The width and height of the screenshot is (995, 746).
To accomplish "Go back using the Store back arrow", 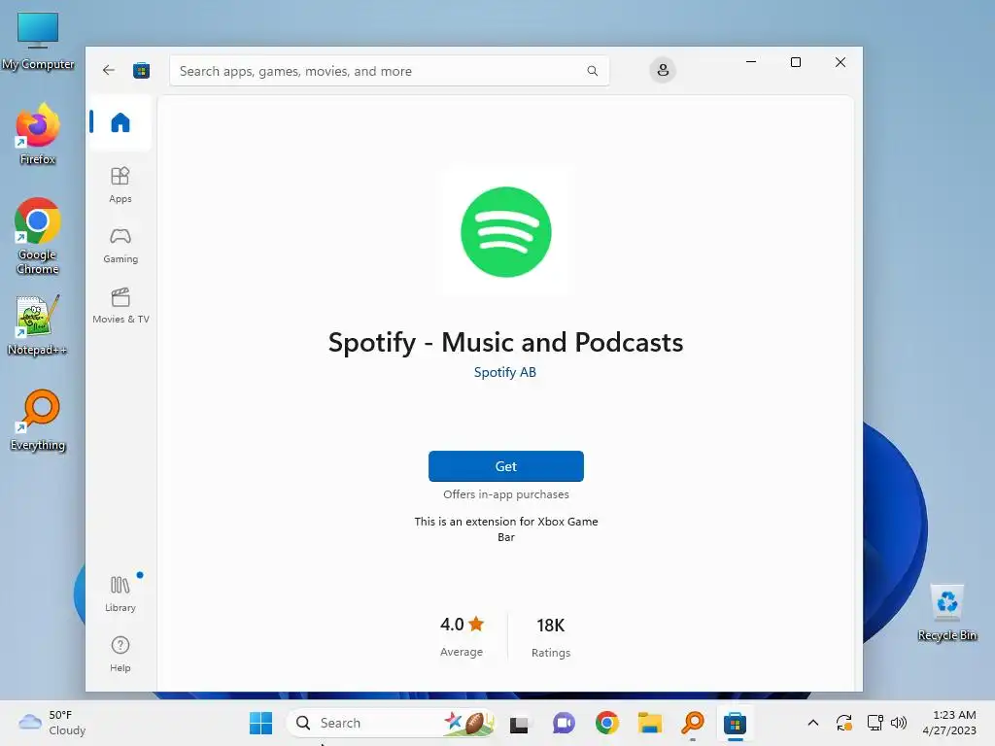I will click(109, 70).
